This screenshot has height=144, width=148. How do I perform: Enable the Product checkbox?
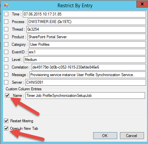click(6, 37)
